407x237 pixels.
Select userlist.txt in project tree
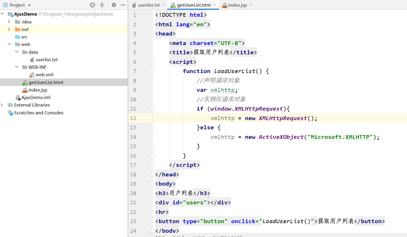click(47, 59)
